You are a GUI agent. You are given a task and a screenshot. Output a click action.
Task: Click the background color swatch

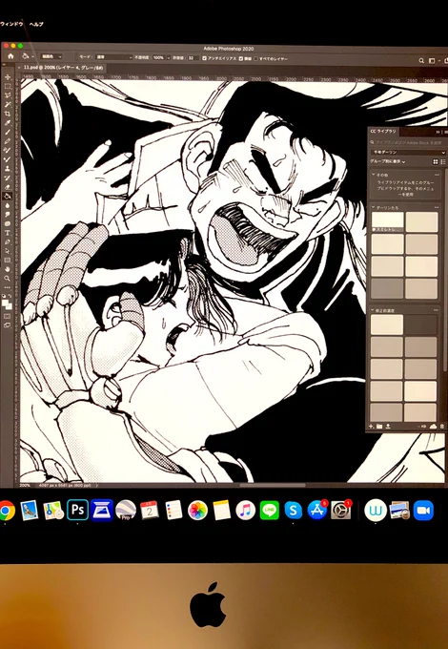10,305
